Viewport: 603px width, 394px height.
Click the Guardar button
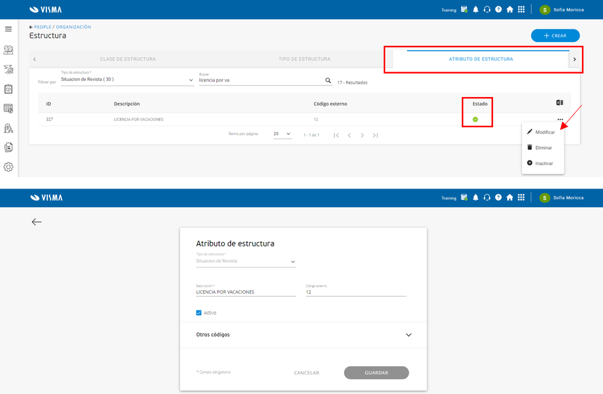coord(376,373)
